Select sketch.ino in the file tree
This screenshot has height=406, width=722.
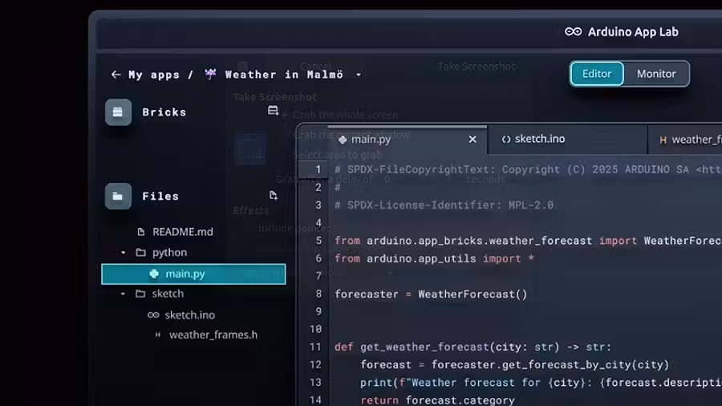click(x=189, y=315)
